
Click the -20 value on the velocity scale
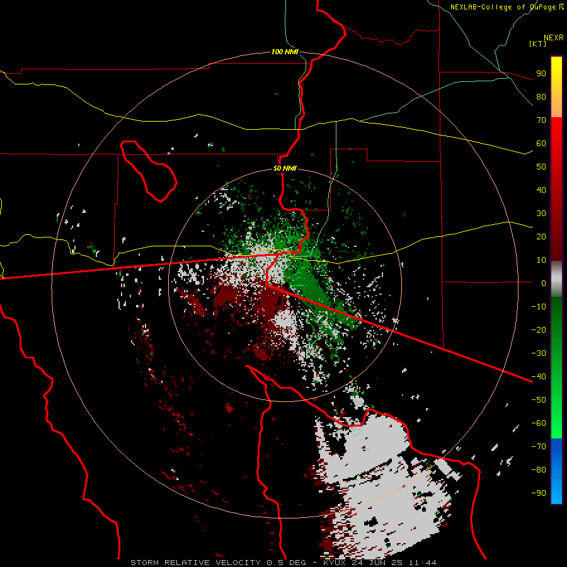pos(539,329)
